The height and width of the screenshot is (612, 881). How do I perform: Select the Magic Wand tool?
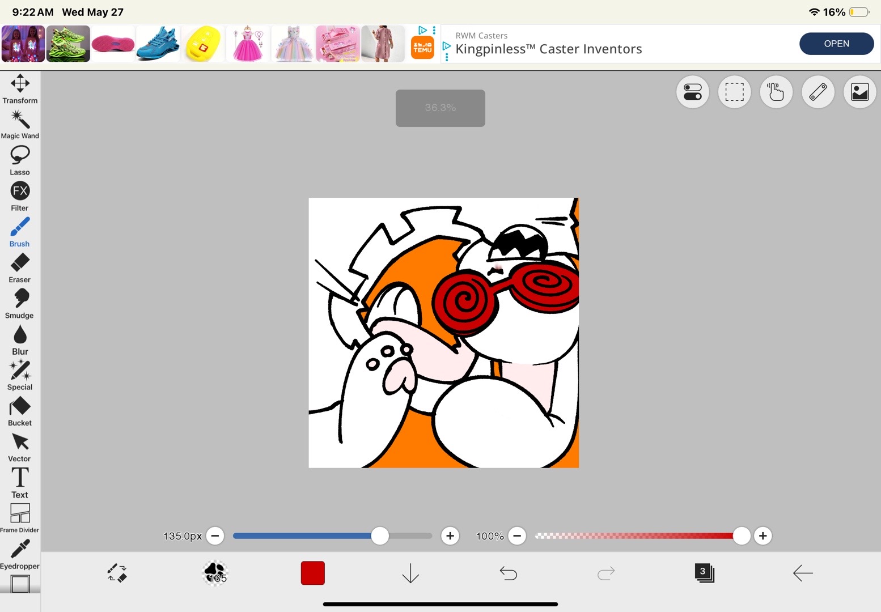click(x=20, y=125)
